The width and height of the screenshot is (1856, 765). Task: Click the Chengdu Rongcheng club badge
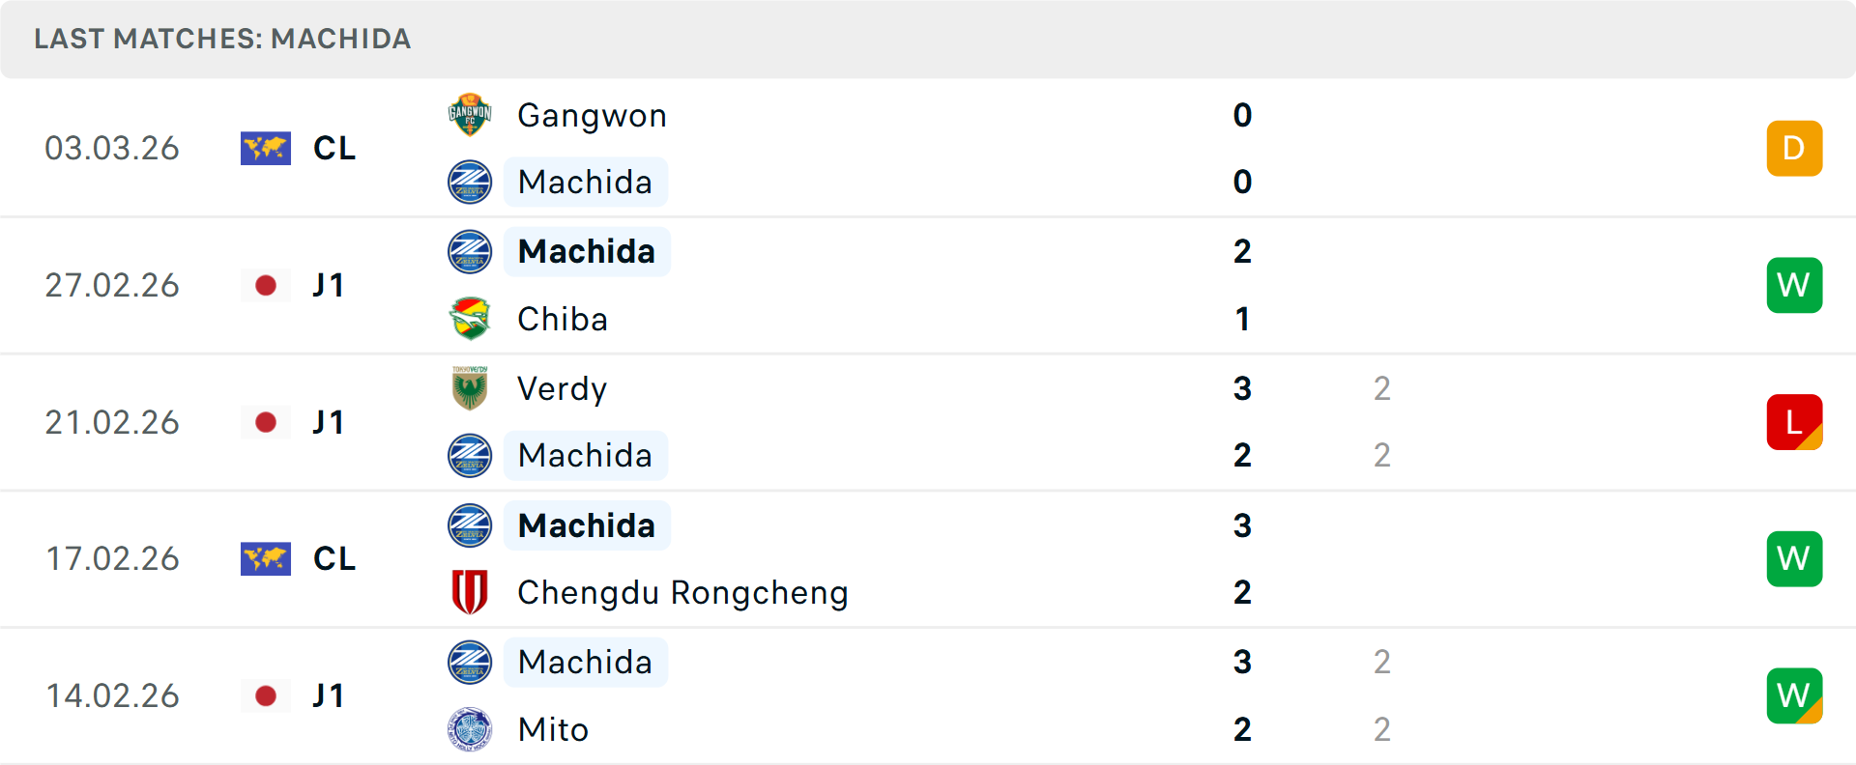470,592
